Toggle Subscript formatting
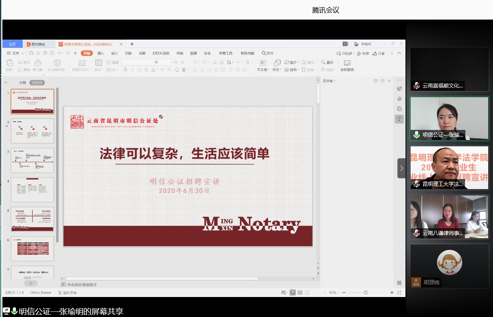493x317 pixels. [168, 70]
